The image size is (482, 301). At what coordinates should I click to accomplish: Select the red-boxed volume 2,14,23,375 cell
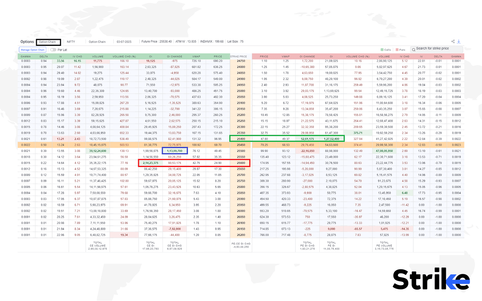[150, 163]
